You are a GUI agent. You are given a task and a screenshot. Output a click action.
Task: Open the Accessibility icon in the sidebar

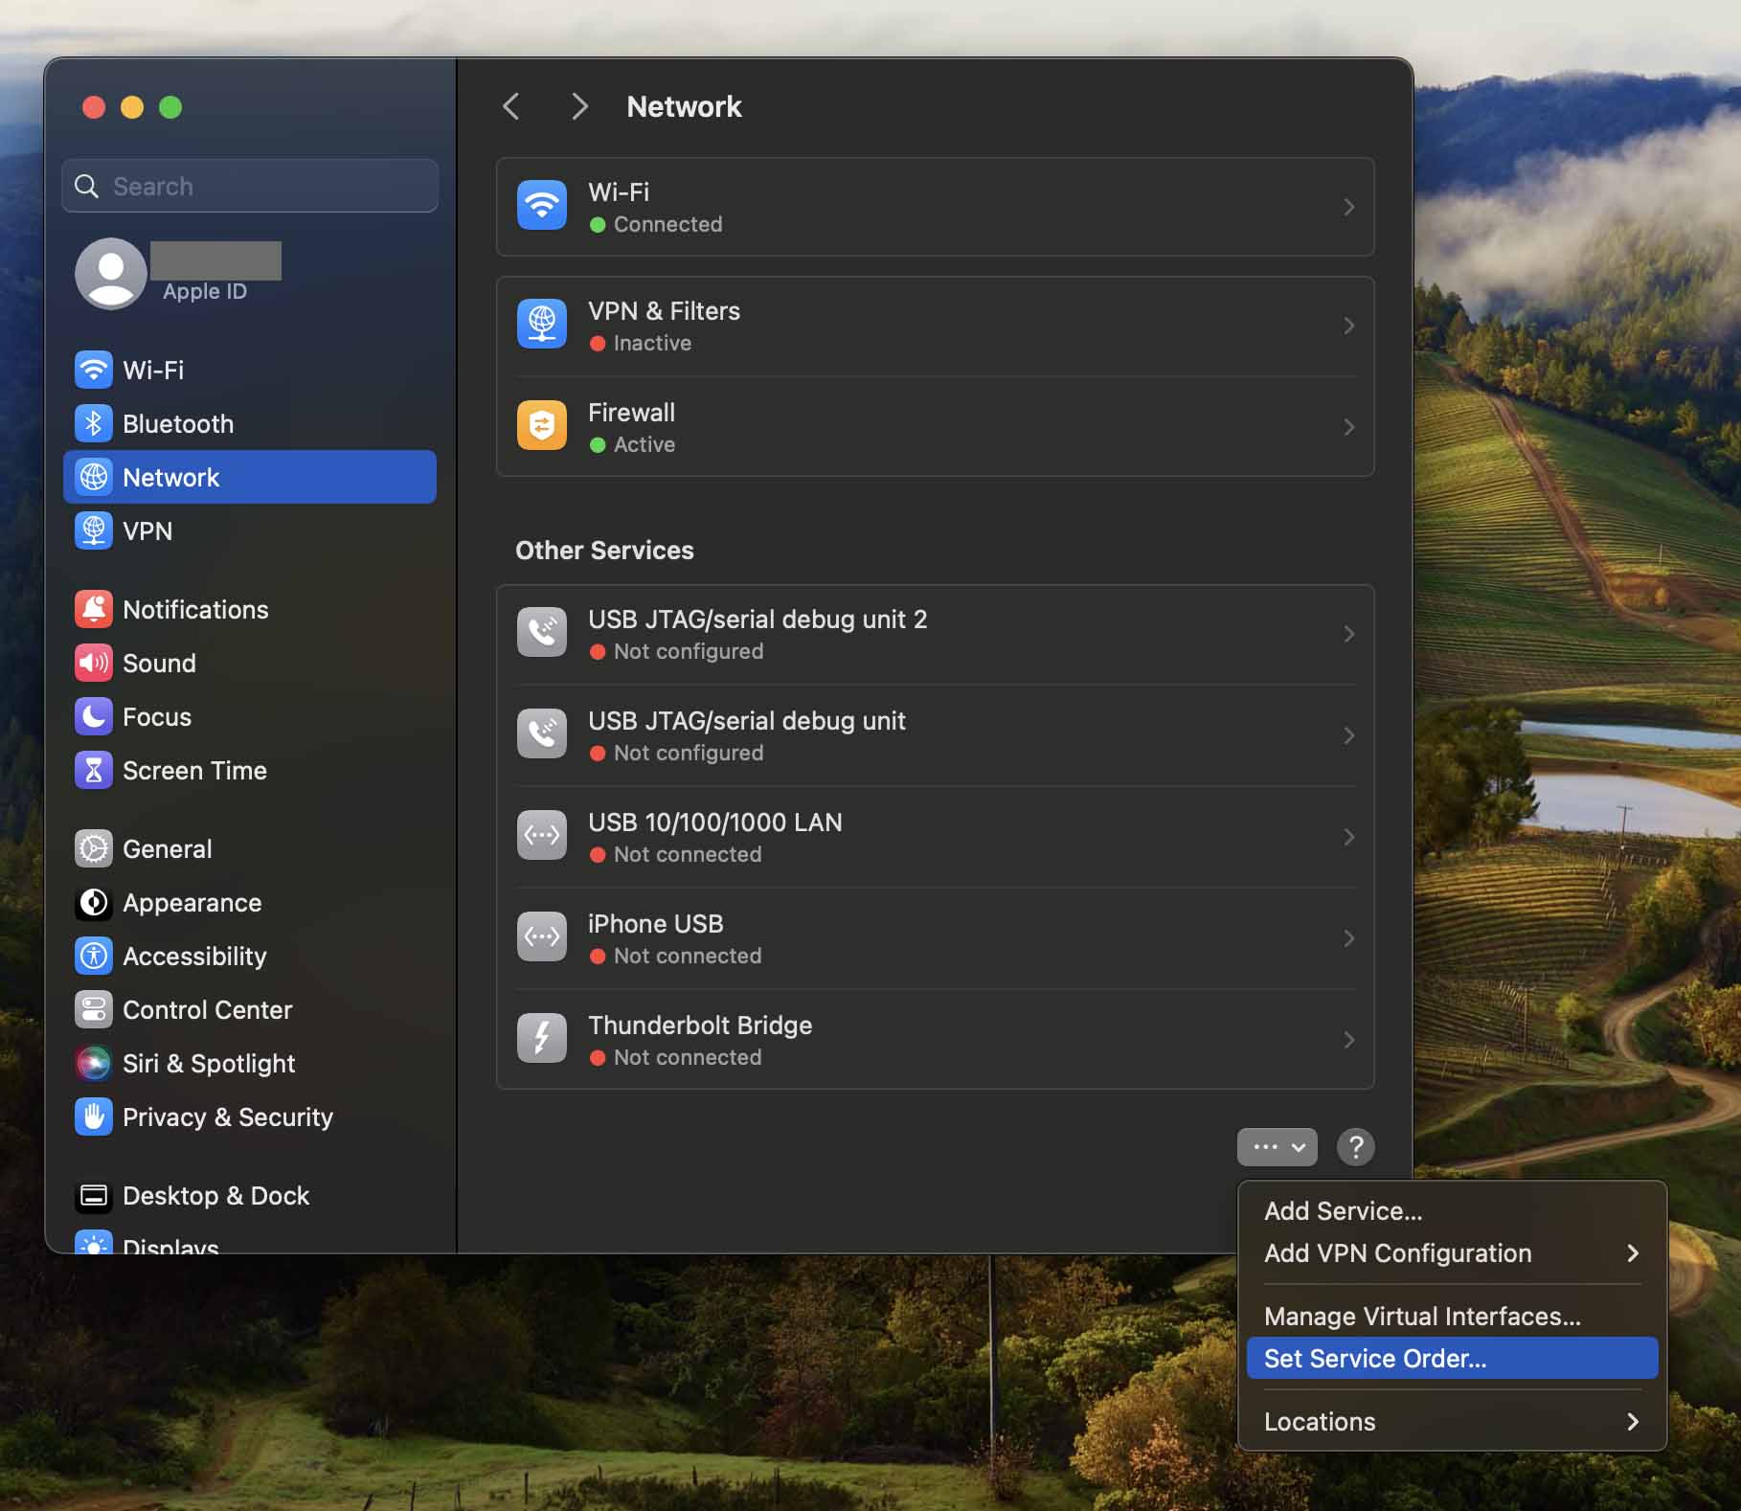click(94, 956)
